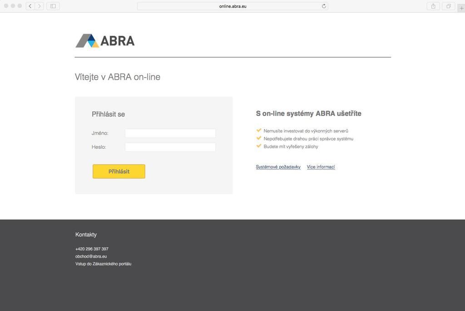Open the Share icon in toolbar
465x311 pixels.
pyautogui.click(x=433, y=6)
